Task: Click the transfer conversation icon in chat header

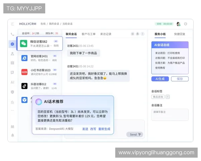Action: (133, 34)
